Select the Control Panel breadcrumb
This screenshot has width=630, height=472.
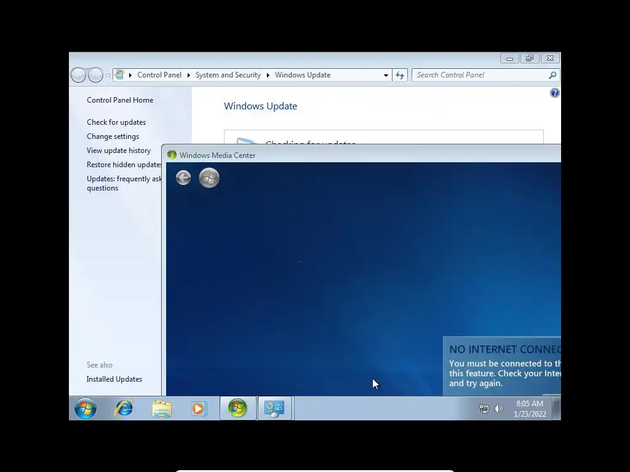[159, 75]
